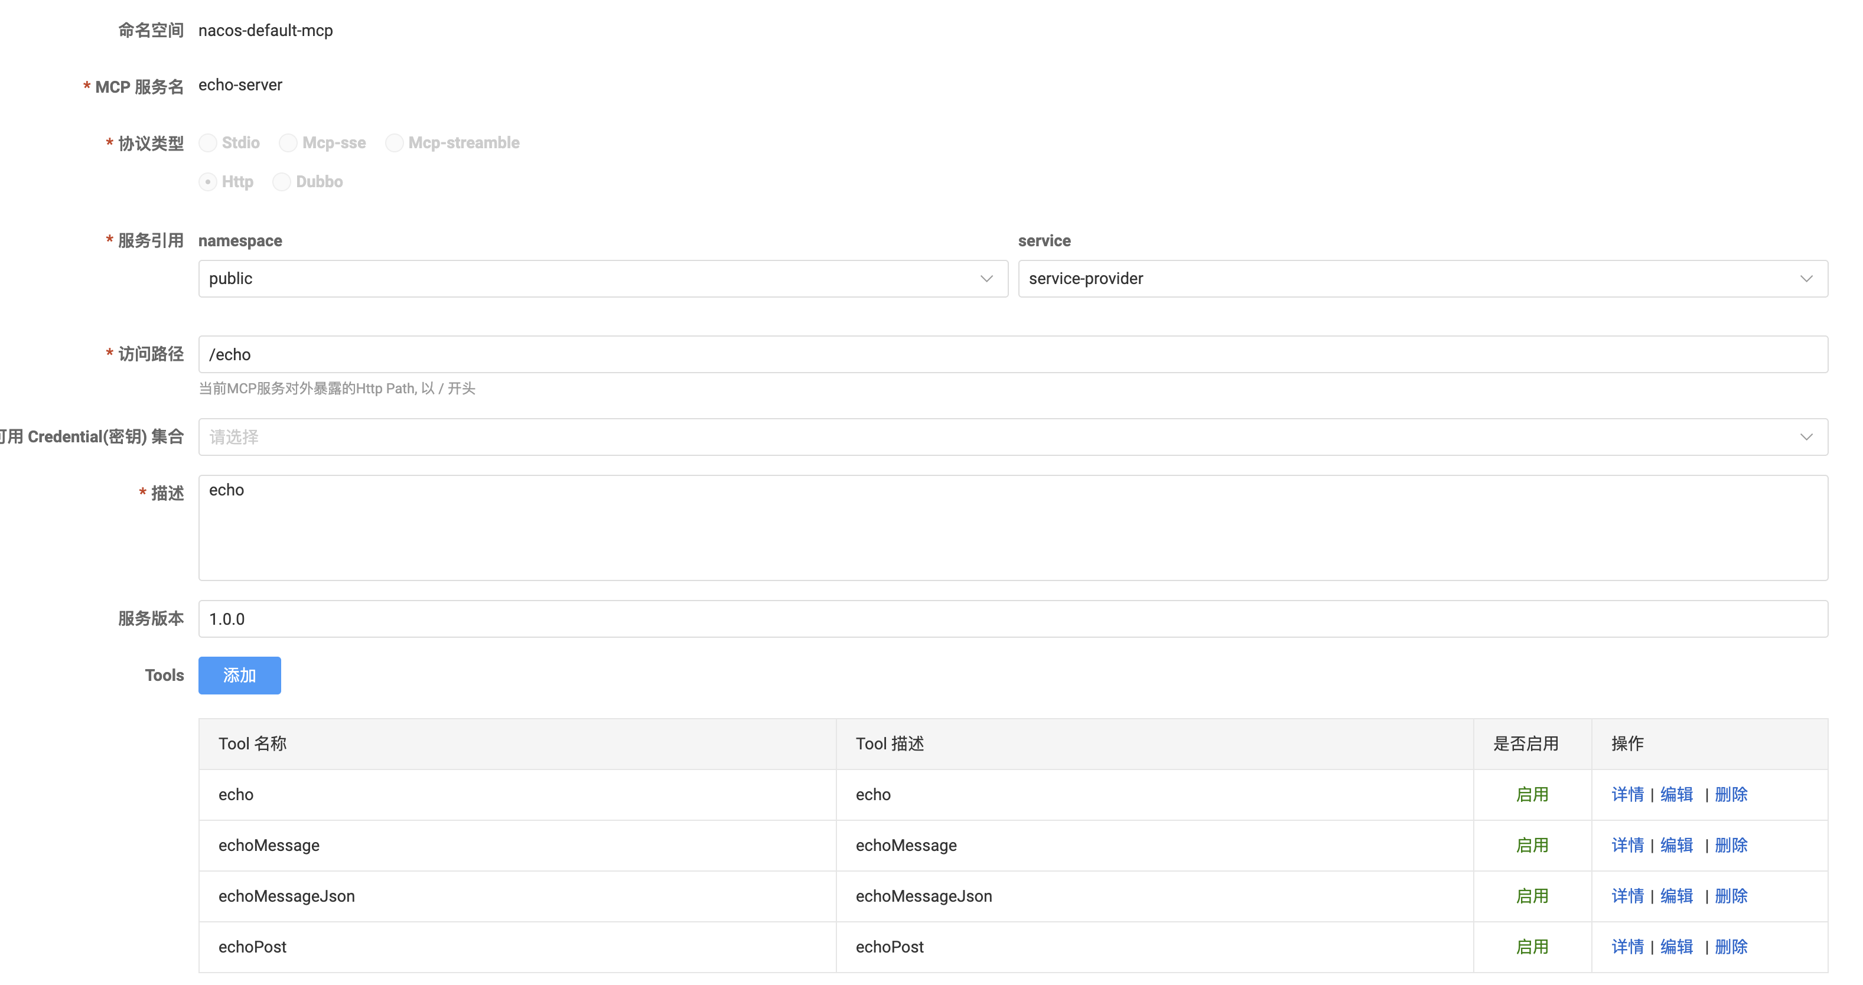Screen dimensions: 1863x985
Task: Open the service-provider service dropdown
Action: [x=1422, y=278]
